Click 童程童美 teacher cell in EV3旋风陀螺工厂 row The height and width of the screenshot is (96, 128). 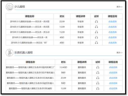click(x=82, y=67)
